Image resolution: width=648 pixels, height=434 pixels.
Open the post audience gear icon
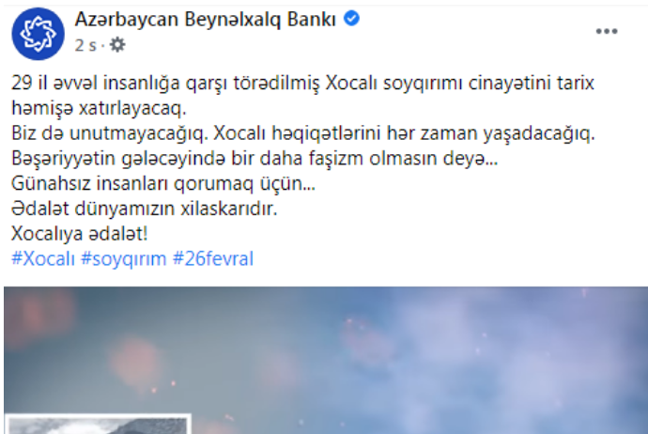click(117, 45)
